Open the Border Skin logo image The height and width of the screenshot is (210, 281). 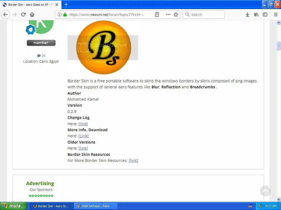(x=103, y=47)
